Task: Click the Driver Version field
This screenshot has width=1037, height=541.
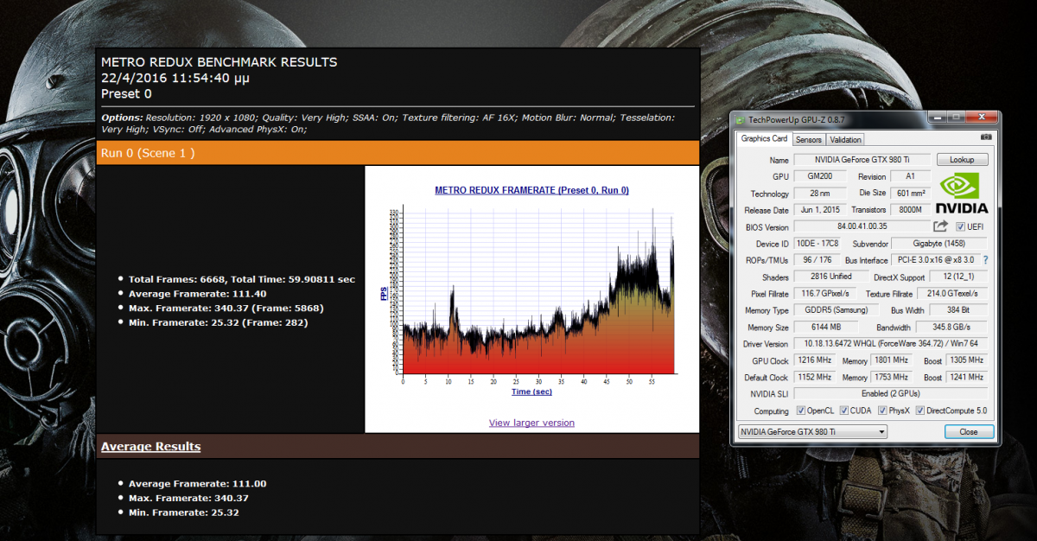Action: point(891,344)
